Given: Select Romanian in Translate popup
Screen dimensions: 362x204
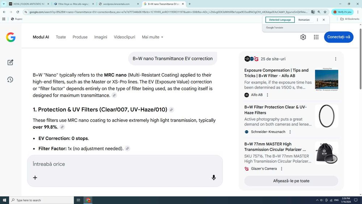Looking at the screenshot, I should click(304, 20).
